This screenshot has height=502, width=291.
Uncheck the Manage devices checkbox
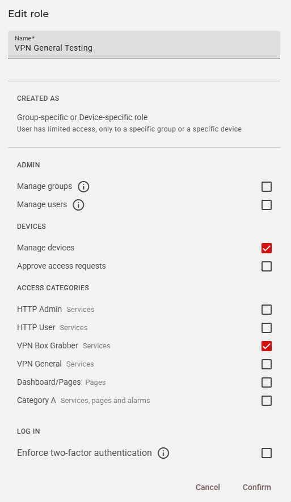[267, 248]
